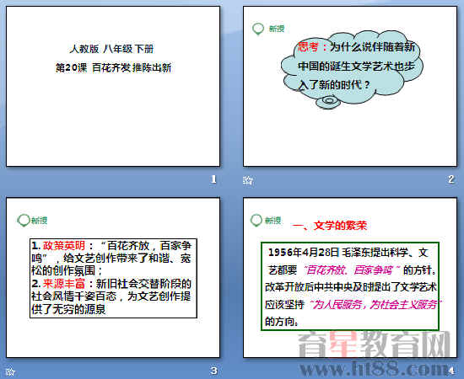Image resolution: width=464 pixels, height=379 pixels.
Task: Click the red heading 一、文学的繁荣
Action: (x=329, y=226)
